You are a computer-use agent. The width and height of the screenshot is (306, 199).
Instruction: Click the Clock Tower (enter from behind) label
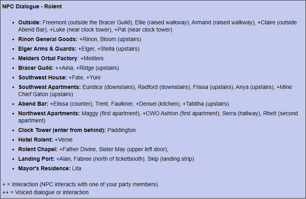coord(62,130)
